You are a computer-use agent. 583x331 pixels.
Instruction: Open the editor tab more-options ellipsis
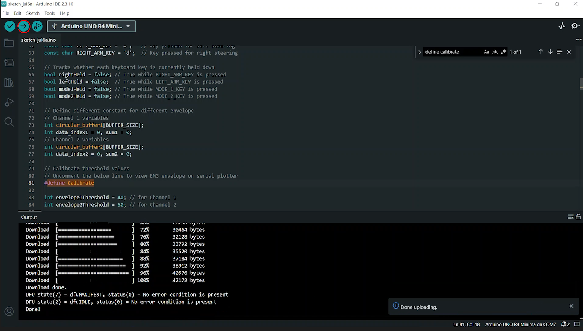[x=578, y=40]
